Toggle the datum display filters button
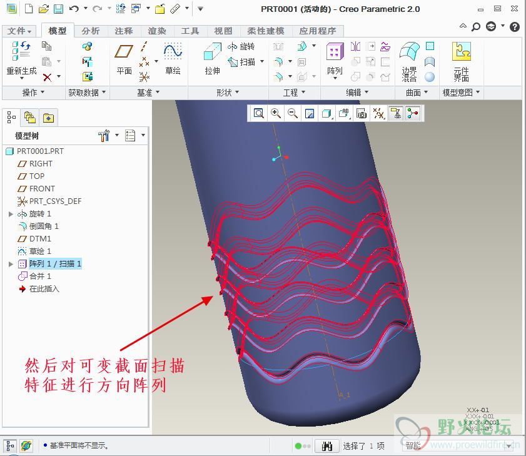Screen dimensions: 526x456 (378, 113)
